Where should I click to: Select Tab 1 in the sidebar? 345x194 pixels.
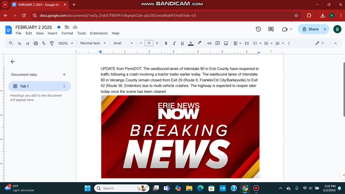click(x=40, y=86)
